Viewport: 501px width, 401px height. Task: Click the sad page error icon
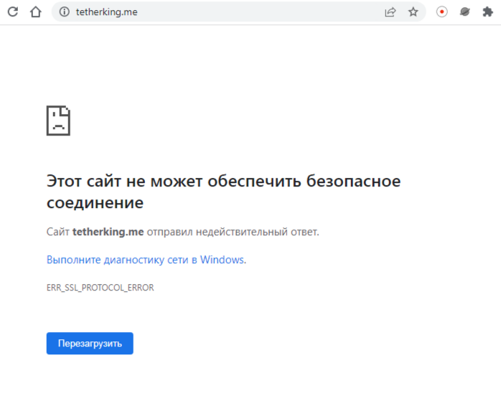click(58, 121)
